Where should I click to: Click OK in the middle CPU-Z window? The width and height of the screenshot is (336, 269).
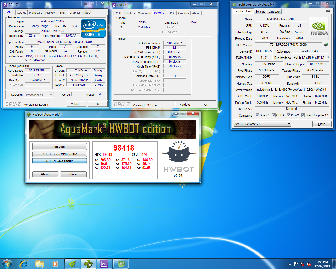click(x=206, y=105)
